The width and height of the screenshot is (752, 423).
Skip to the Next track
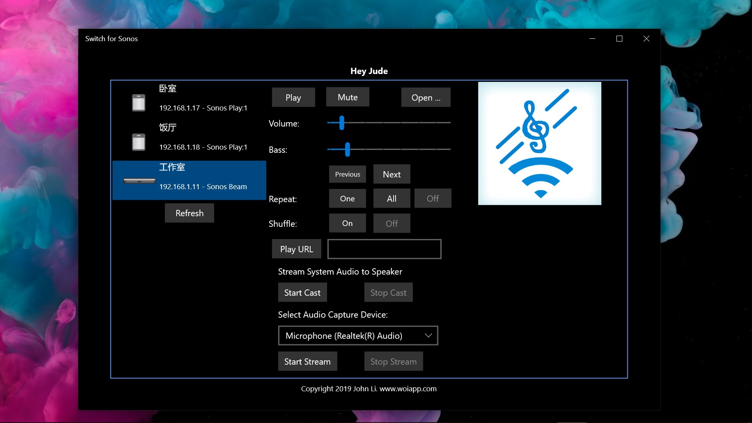click(391, 174)
